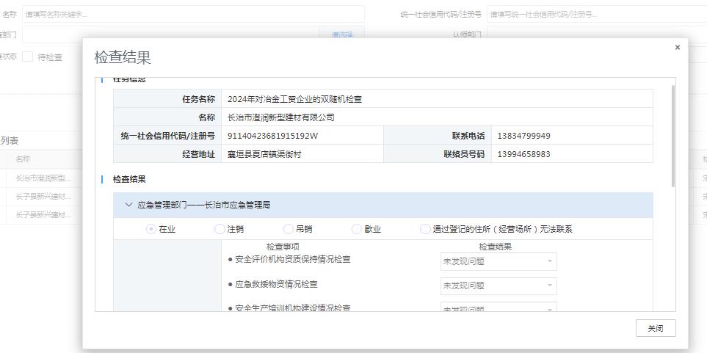This screenshot has width=707, height=353.
Task: Click the 统一社会信用代码/注册号 input field in background
Action: [x=597, y=14]
